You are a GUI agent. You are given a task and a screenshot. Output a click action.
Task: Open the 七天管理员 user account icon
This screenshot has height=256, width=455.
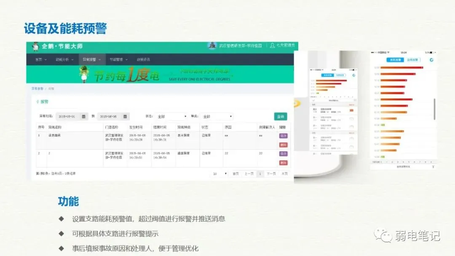click(x=272, y=45)
